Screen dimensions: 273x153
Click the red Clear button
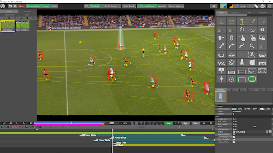click(21, 6)
